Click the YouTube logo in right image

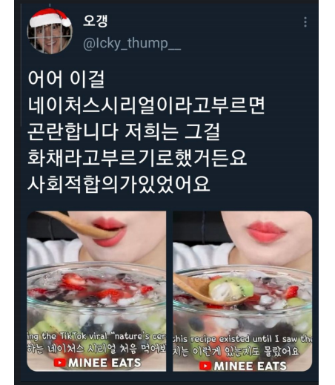click(x=205, y=366)
